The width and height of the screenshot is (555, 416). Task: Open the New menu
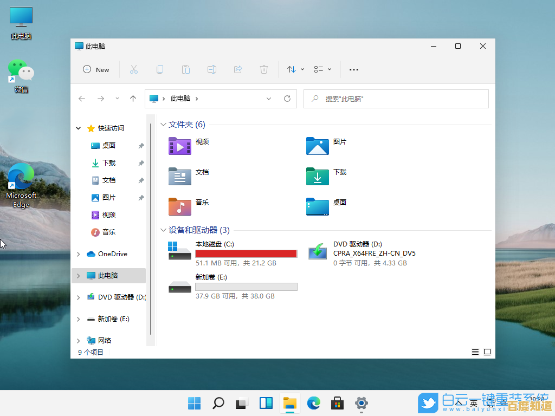click(96, 69)
